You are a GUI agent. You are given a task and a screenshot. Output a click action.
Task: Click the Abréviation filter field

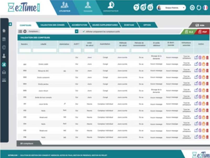[65, 50]
